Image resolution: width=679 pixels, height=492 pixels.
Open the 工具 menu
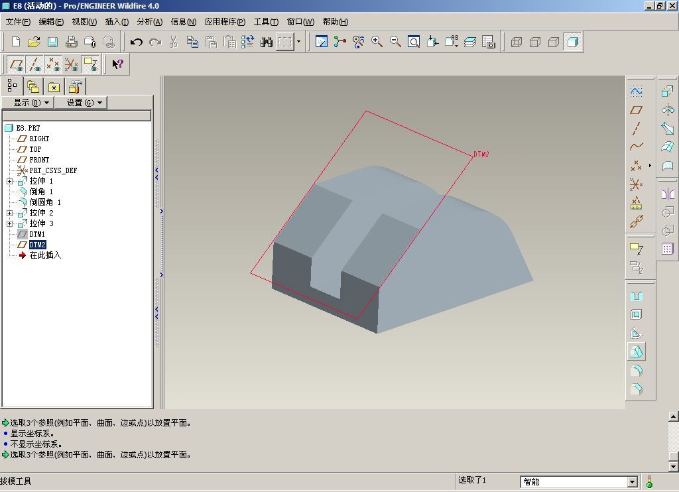[x=266, y=22]
